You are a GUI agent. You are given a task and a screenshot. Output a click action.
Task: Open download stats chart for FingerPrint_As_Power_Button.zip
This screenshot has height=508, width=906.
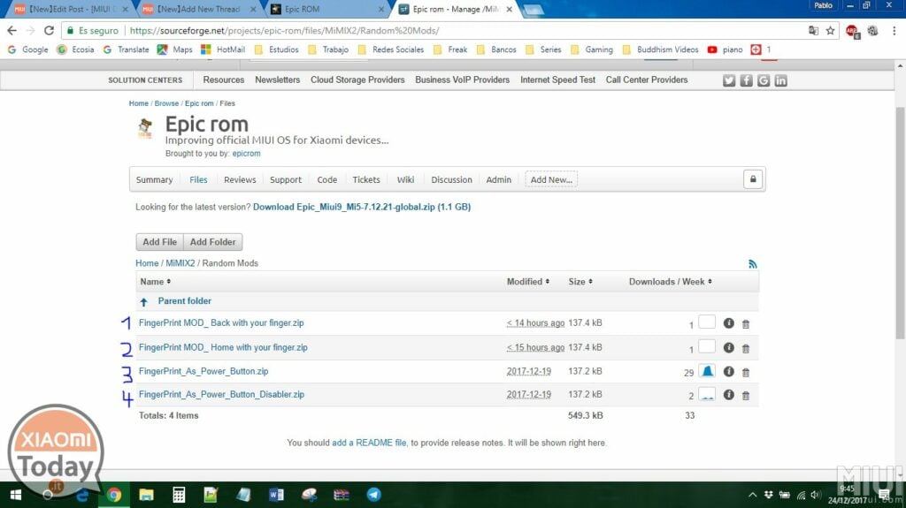(707, 371)
